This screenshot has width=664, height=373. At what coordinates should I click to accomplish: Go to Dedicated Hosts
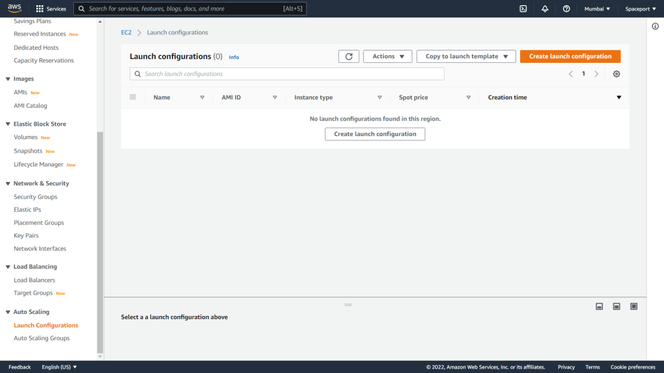[x=36, y=48]
